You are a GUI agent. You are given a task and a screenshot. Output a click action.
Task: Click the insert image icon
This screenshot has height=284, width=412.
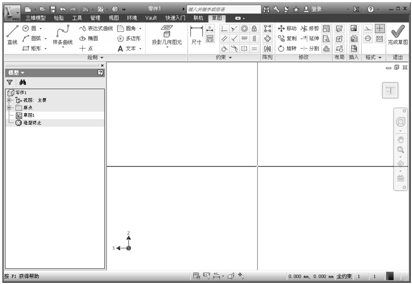click(354, 28)
